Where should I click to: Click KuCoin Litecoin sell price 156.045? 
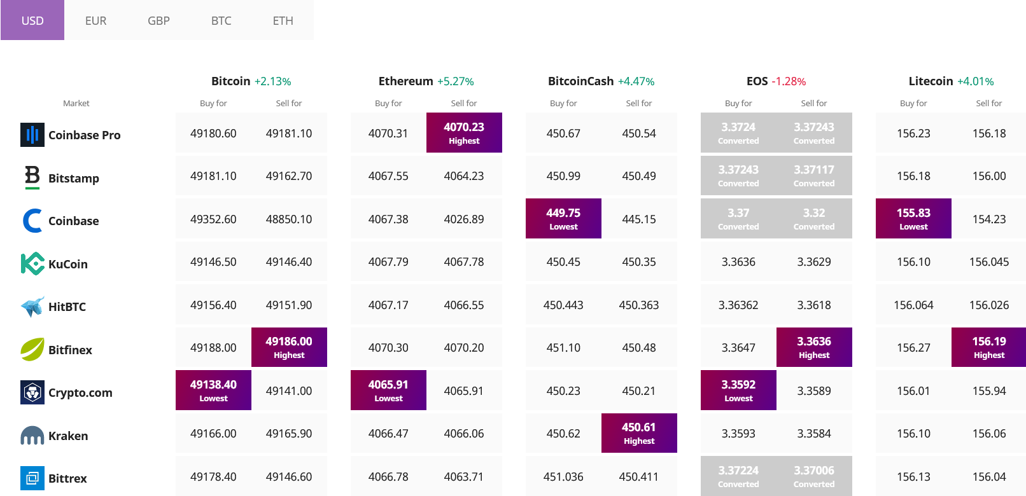point(989,261)
